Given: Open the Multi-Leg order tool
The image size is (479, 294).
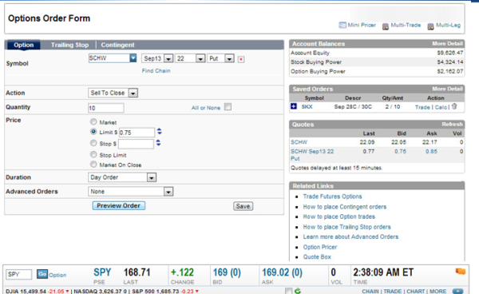Looking at the screenshot, I should [444, 26].
